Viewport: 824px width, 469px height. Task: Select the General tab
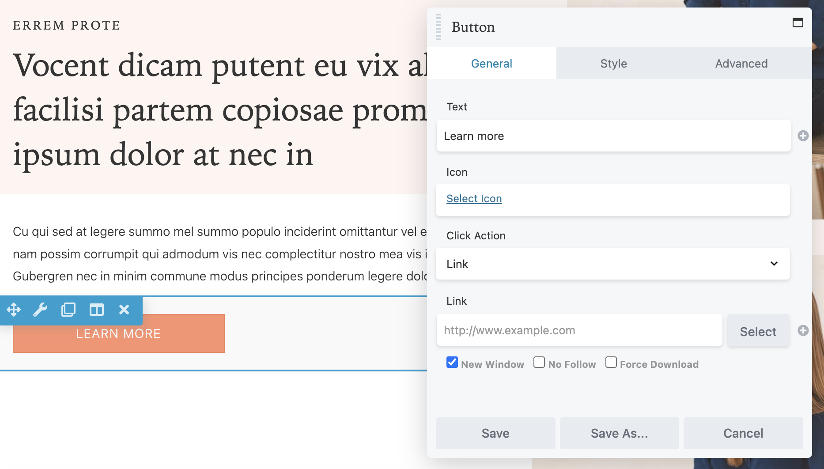click(491, 64)
